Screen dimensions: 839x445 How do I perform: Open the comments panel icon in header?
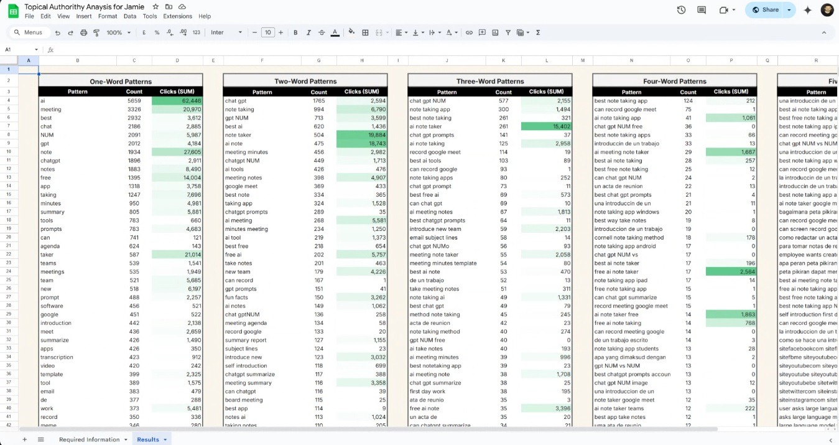702,10
